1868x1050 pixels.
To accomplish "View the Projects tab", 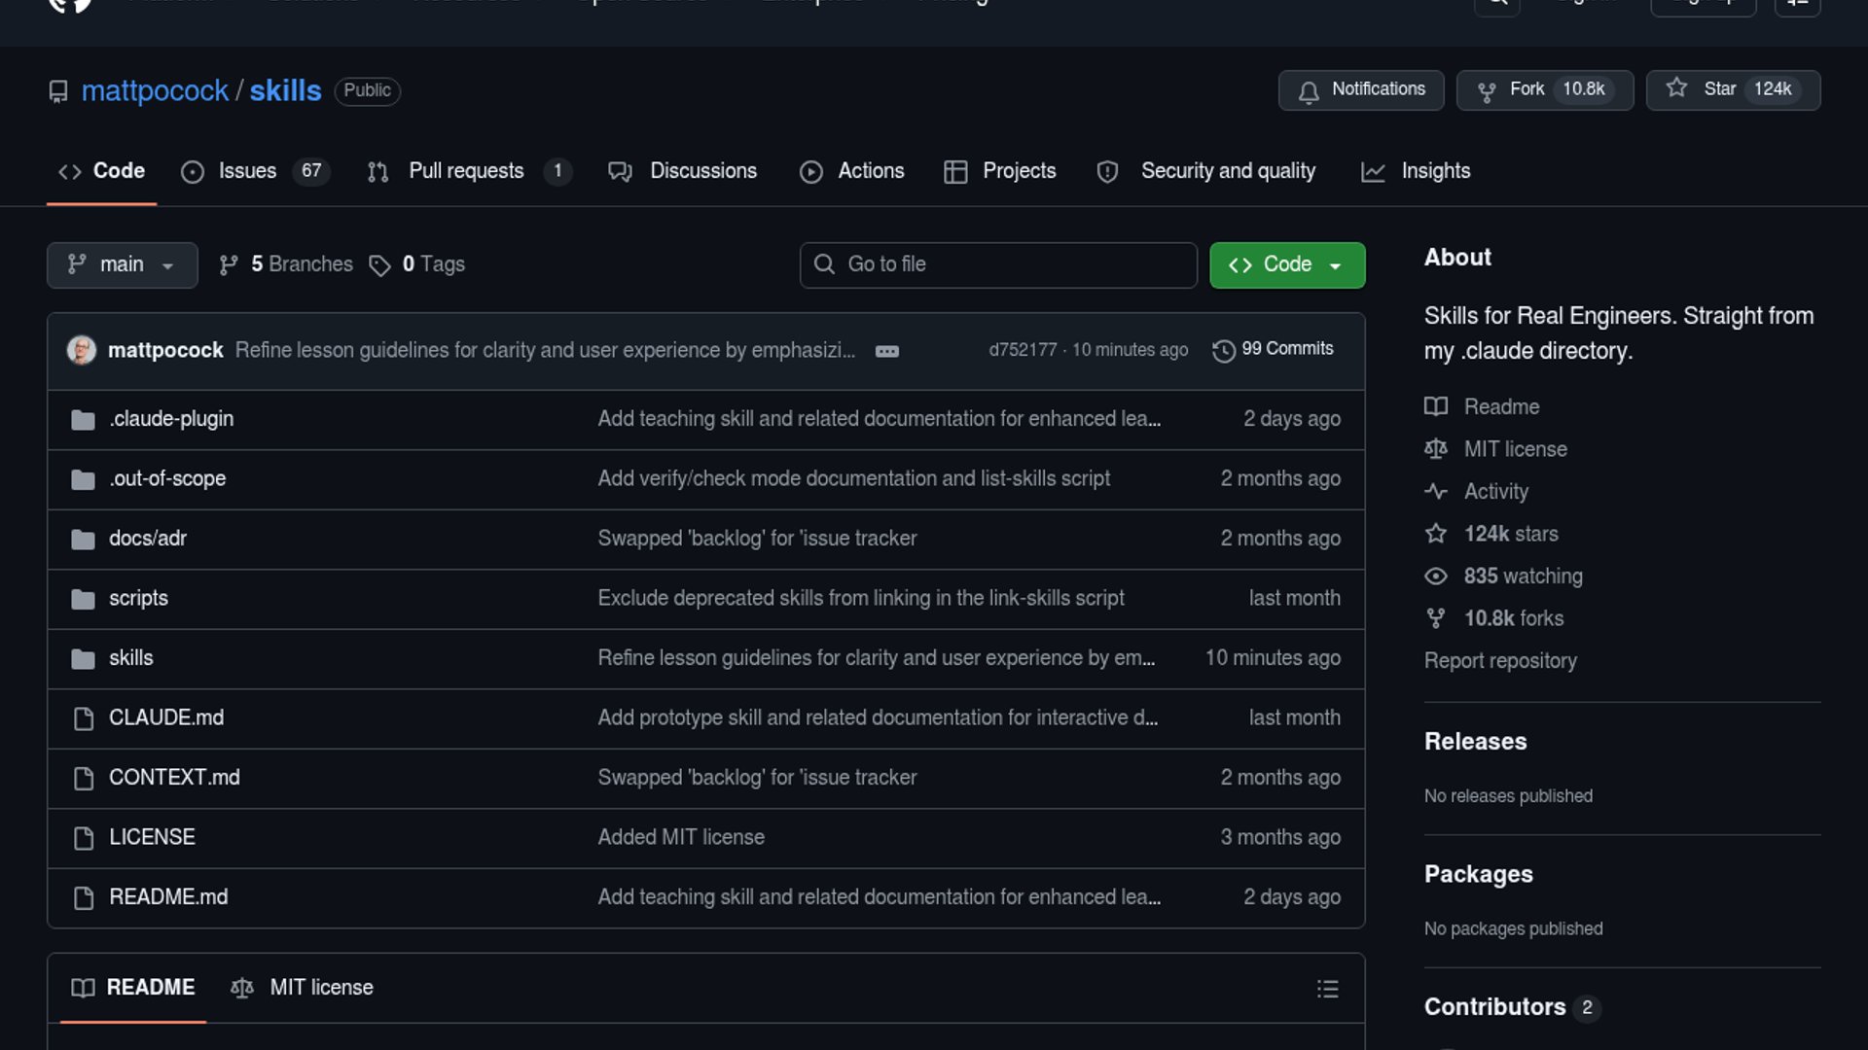I will pos(1000,171).
